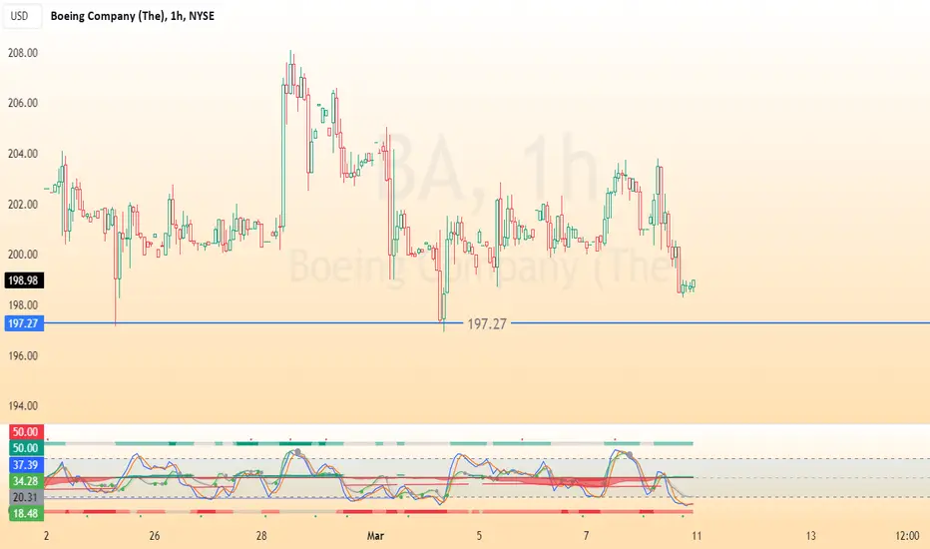
Task: Click the blue 37.39 indicator value label
Action: click(x=26, y=465)
